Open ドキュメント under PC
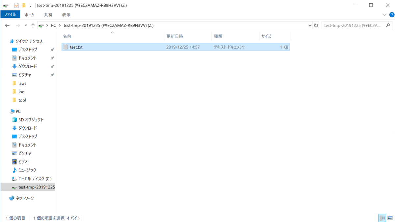Viewport: 395px width, 222px height. (27, 145)
